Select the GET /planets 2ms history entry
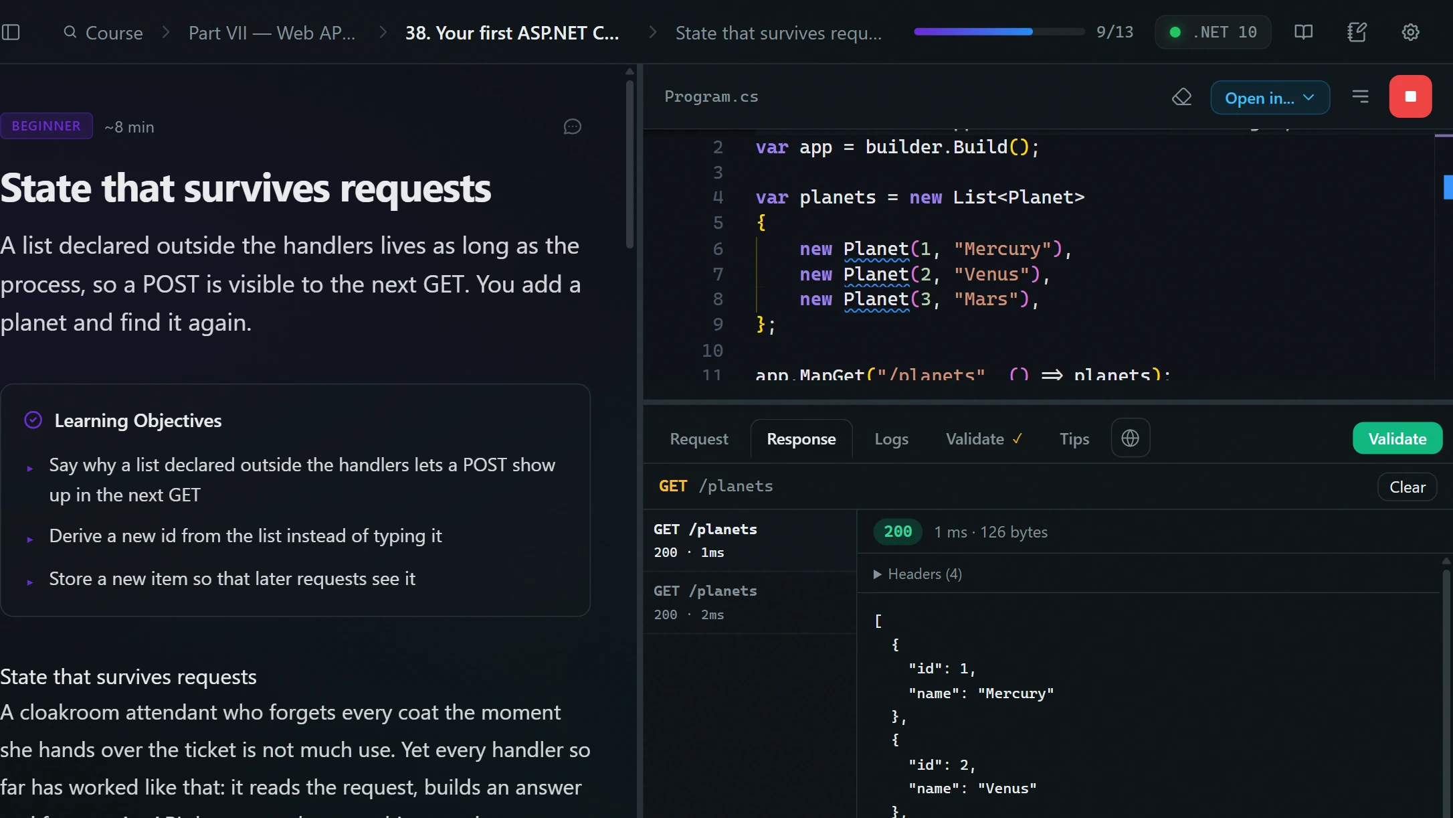Screen dimensions: 1453x818 [x=749, y=602]
